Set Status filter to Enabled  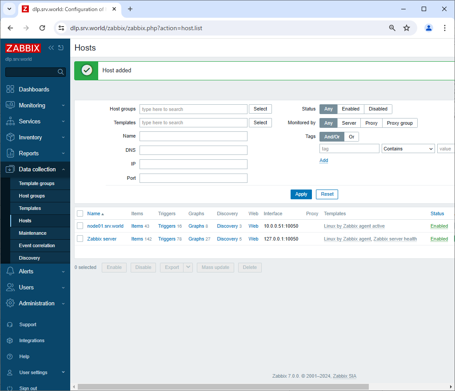(351, 109)
